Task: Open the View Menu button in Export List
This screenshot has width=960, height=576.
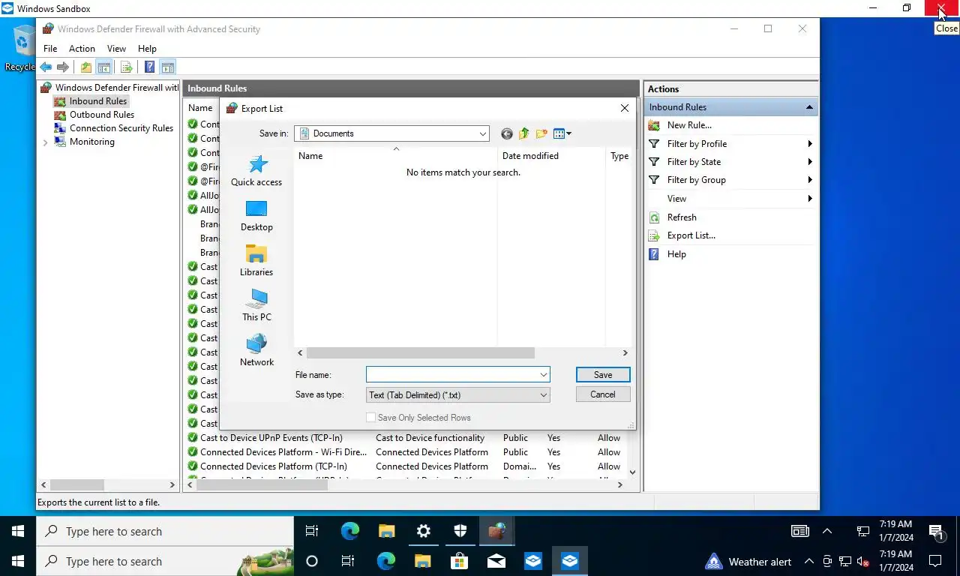Action: pos(562,133)
